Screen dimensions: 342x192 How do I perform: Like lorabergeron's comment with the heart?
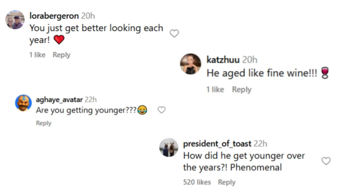(x=174, y=33)
